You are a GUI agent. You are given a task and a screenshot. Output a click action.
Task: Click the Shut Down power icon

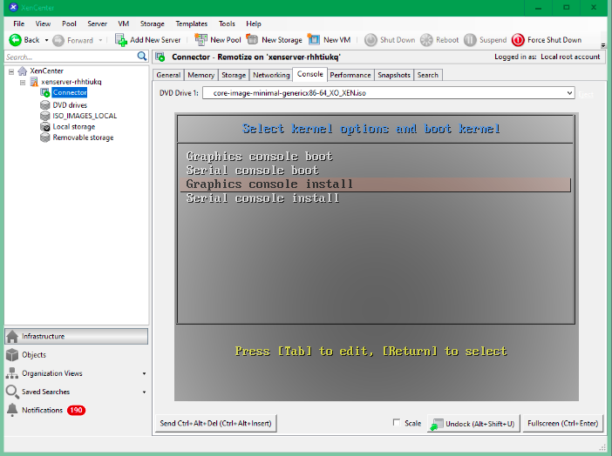371,40
